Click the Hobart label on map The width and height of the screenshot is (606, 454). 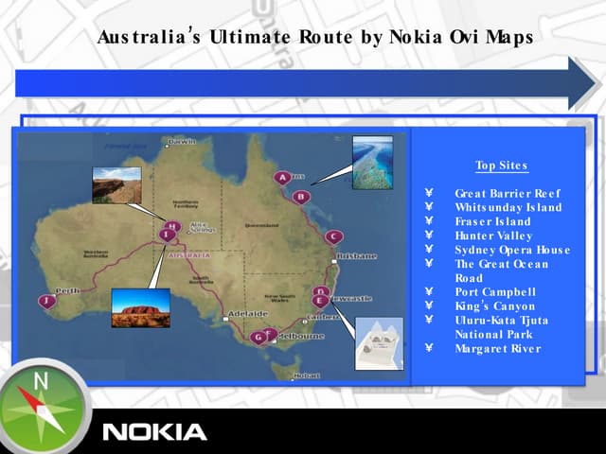coord(307,375)
